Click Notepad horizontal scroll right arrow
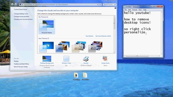 [x=159, y=56]
